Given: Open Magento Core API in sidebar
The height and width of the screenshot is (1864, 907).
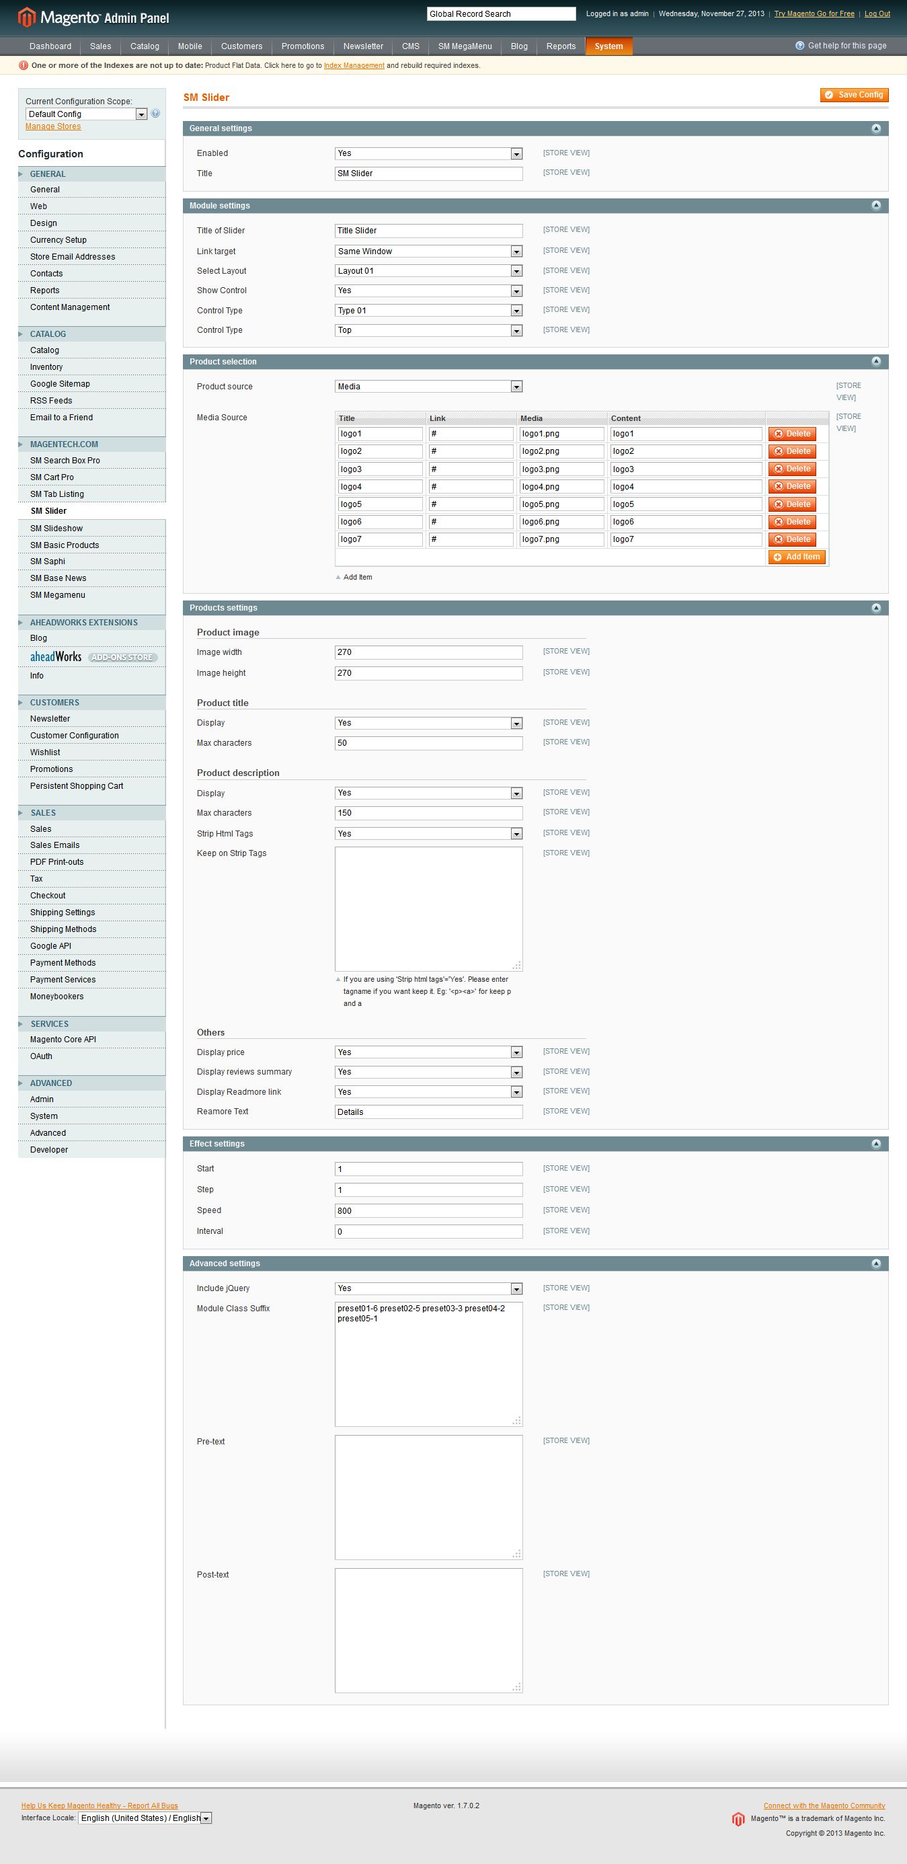Looking at the screenshot, I should 63,1040.
